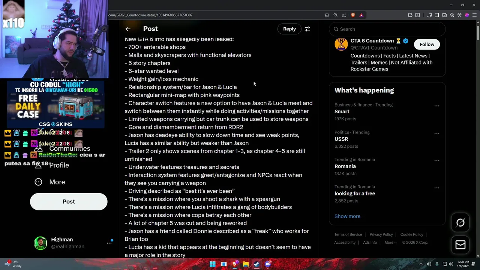
Task: Expand the footer More links menu
Action: pos(391,243)
